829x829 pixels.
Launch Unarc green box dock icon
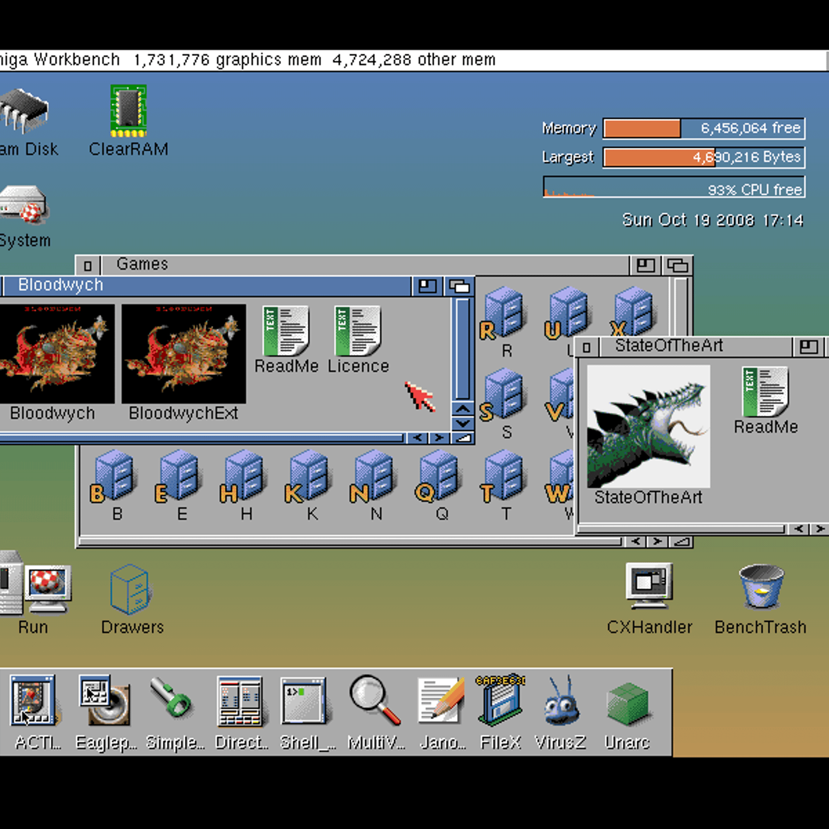pos(627,703)
